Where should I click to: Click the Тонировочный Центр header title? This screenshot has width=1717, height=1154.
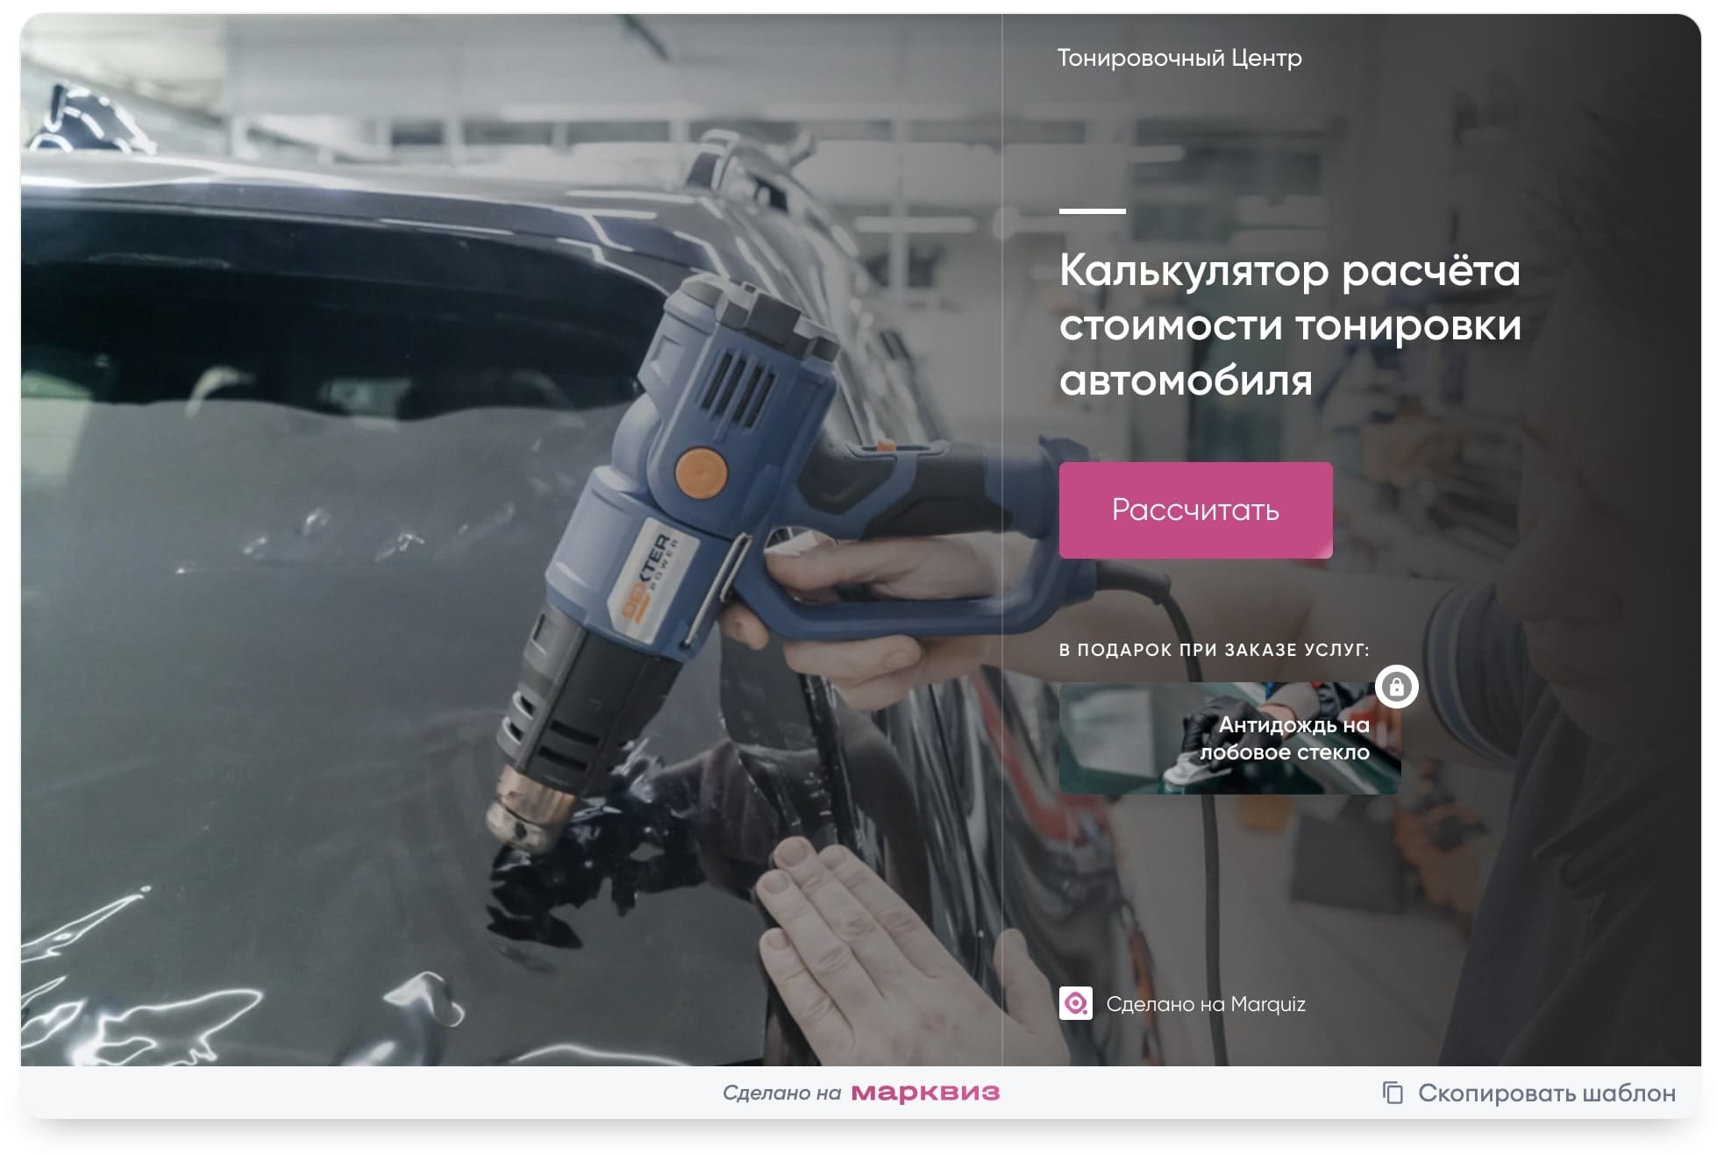[1179, 59]
